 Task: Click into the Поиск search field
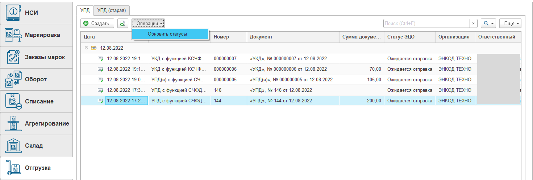click(x=426, y=24)
